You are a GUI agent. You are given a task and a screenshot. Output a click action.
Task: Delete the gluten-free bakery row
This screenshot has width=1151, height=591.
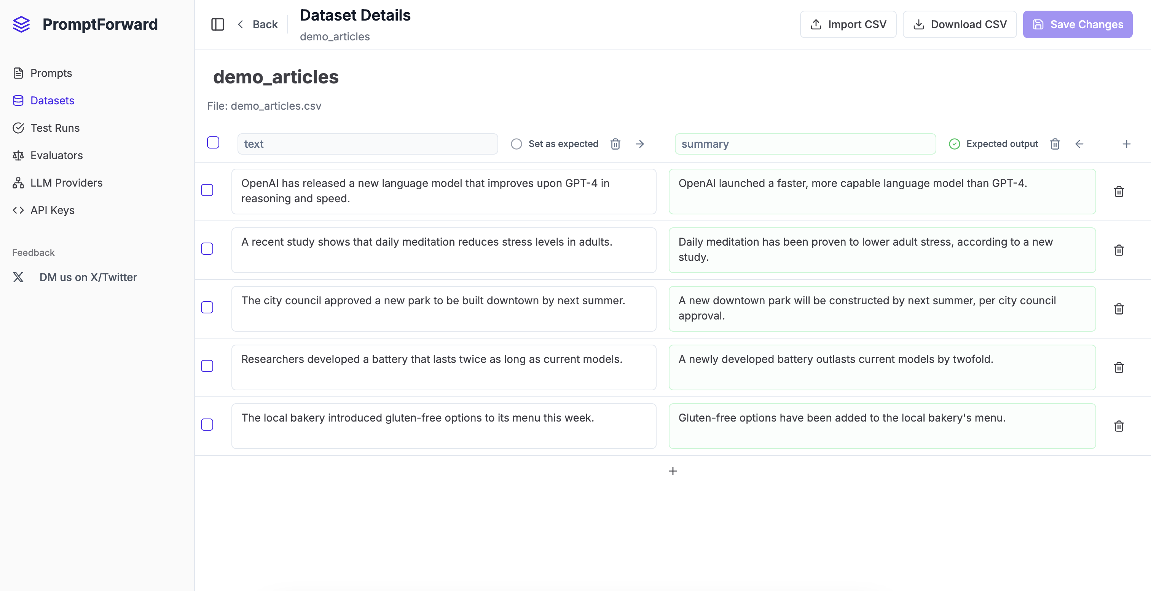click(x=1119, y=426)
